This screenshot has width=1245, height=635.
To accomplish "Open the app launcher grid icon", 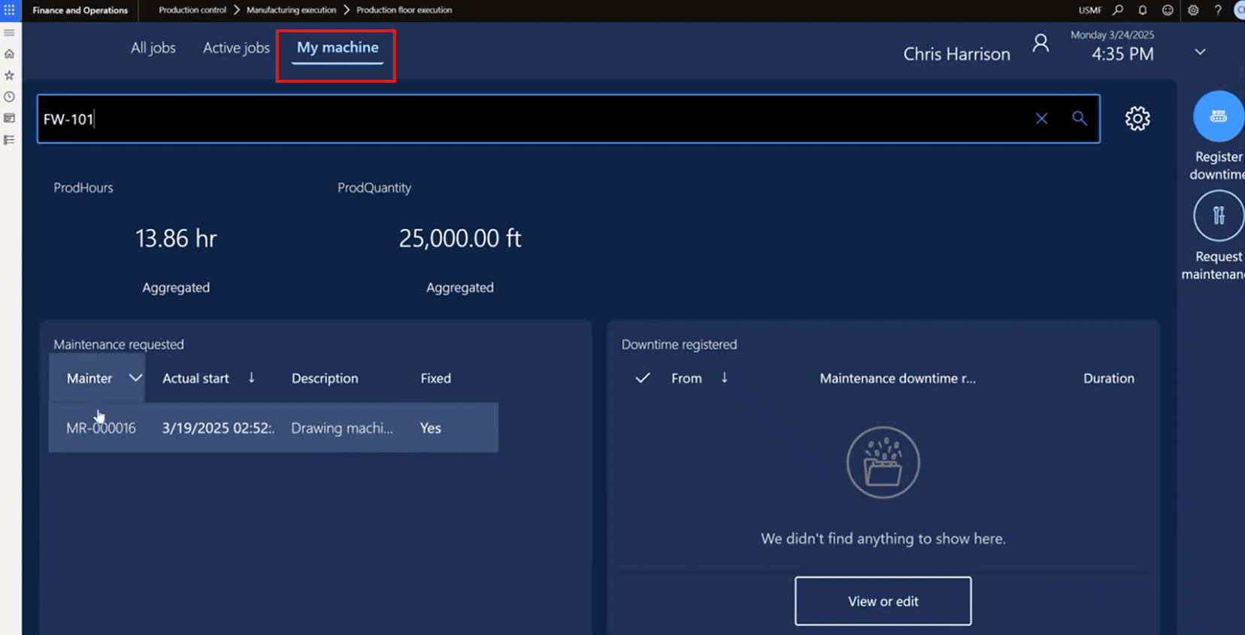I will click(9, 11).
